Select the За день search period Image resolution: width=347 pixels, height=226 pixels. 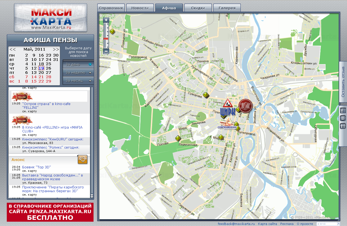(x=78, y=64)
